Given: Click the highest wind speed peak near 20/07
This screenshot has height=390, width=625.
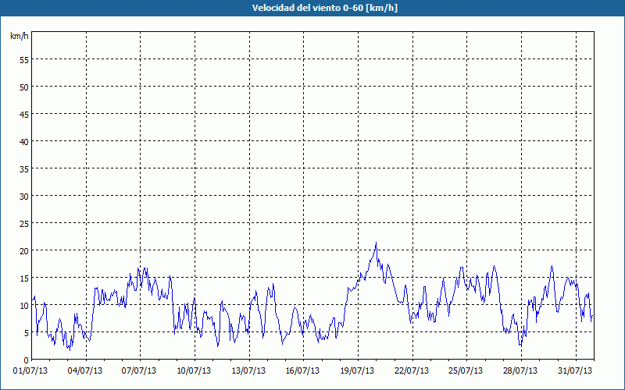Looking at the screenshot, I should point(376,243).
